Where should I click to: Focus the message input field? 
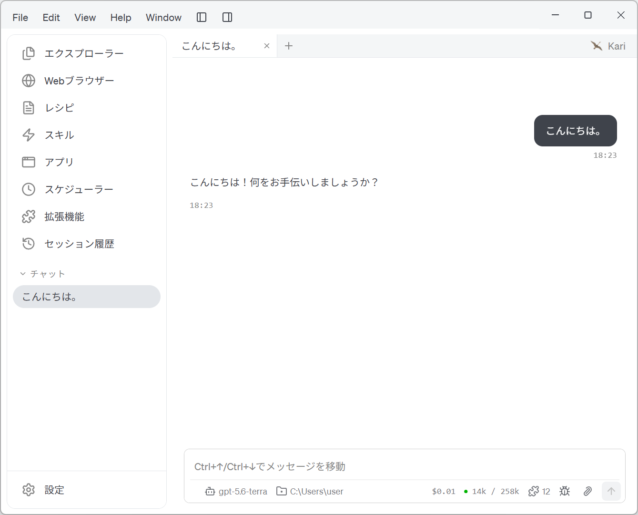point(405,466)
